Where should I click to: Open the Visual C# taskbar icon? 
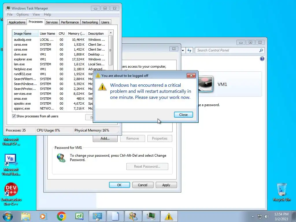coord(79,216)
